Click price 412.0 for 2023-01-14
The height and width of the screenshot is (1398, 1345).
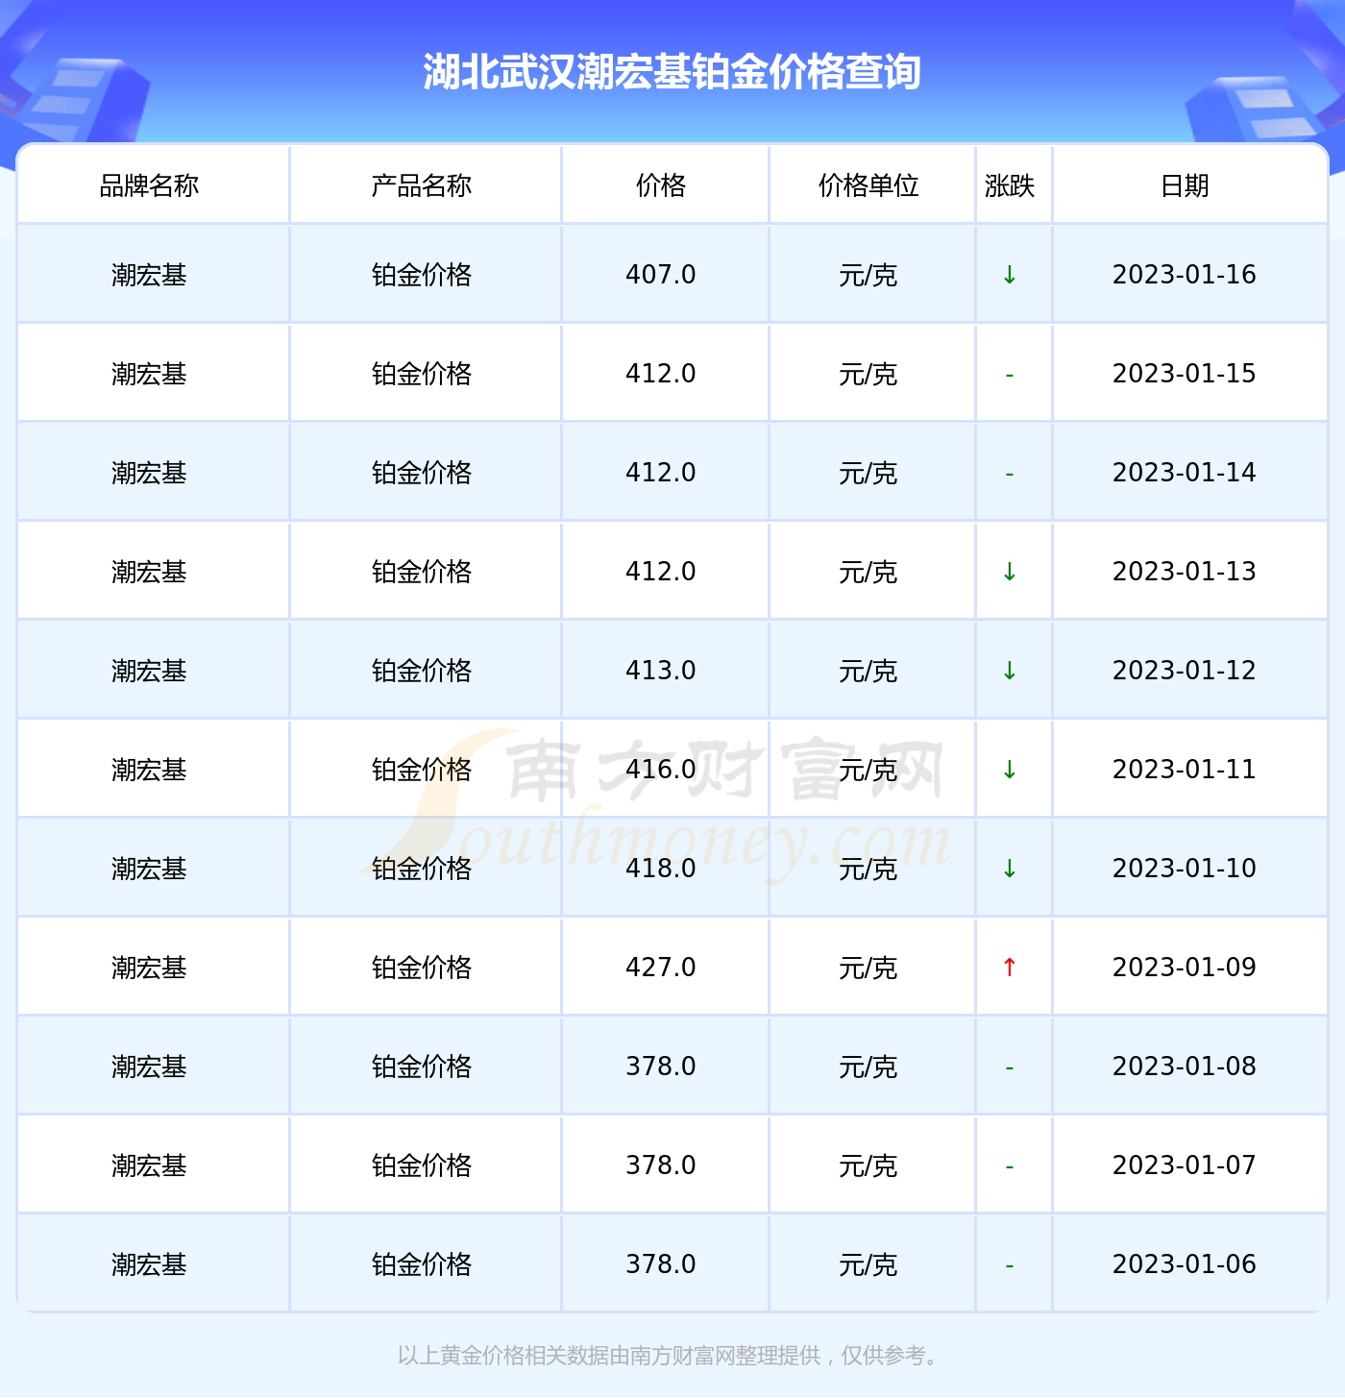pos(661,473)
